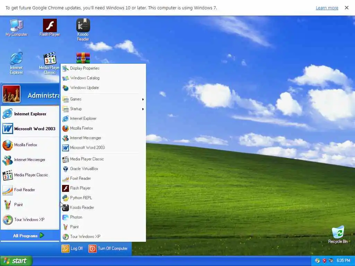
Task: Open pinned Microsoft Word 2003
Action: pyautogui.click(x=30, y=129)
